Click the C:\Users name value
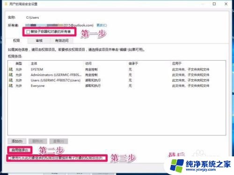The width and height of the screenshot is (234, 175). (32, 18)
